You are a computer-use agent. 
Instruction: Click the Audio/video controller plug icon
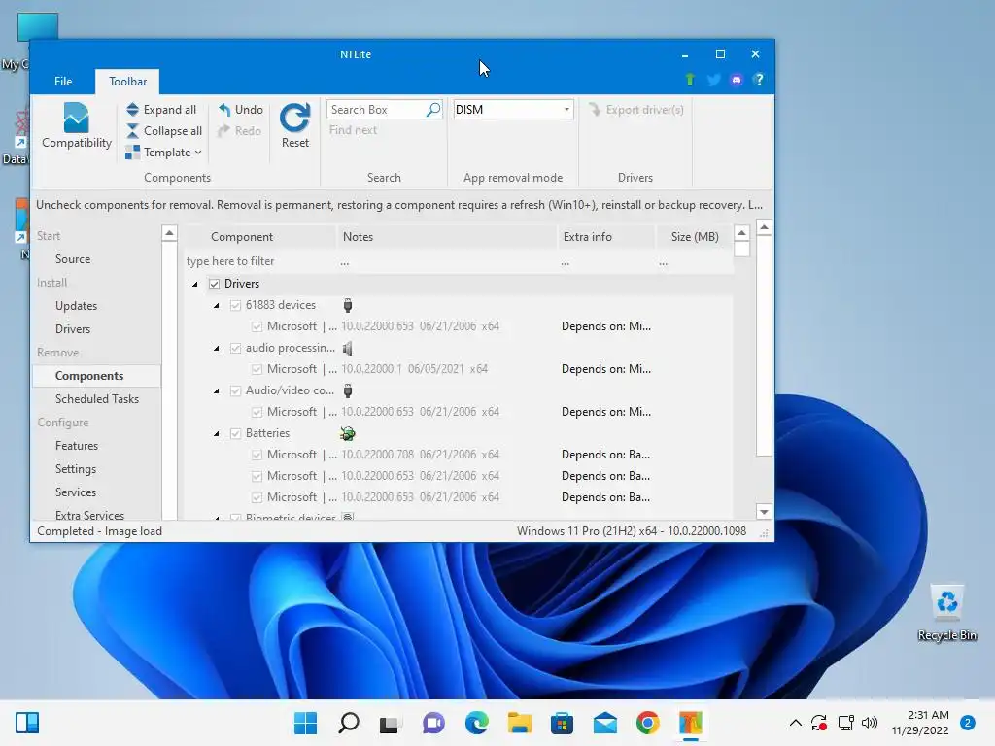point(348,390)
